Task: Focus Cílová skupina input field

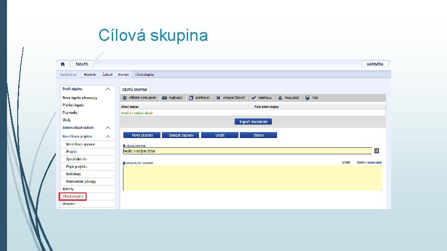Action: point(247,151)
